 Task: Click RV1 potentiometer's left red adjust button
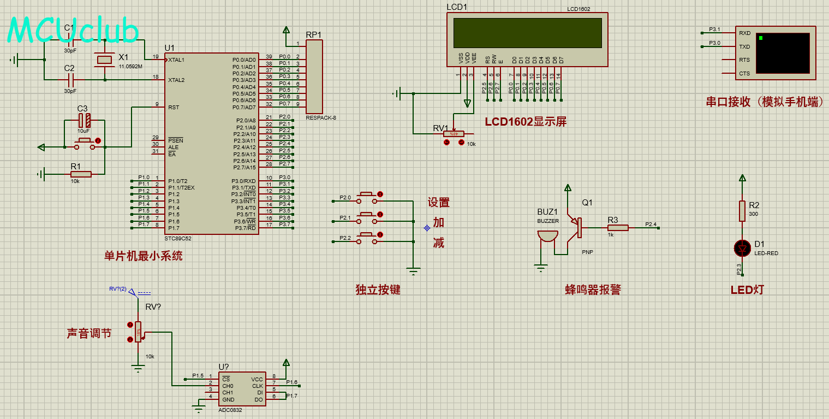point(447,142)
